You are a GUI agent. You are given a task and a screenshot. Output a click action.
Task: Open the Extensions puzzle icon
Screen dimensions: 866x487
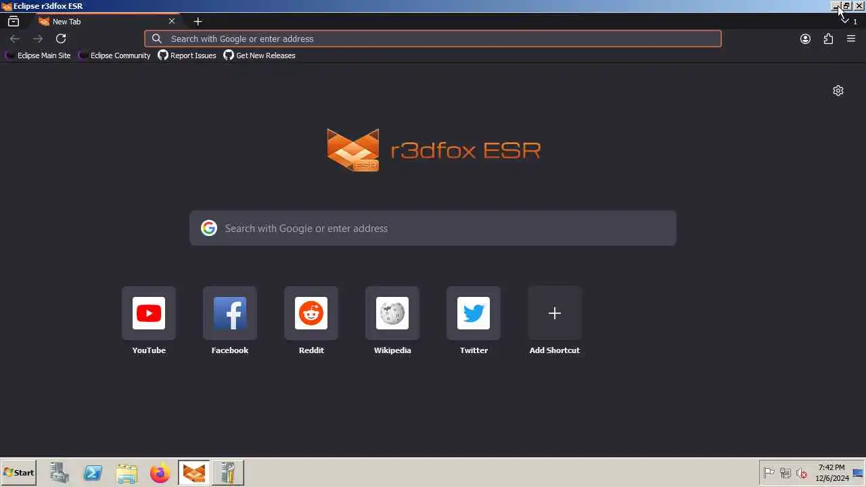coord(828,39)
